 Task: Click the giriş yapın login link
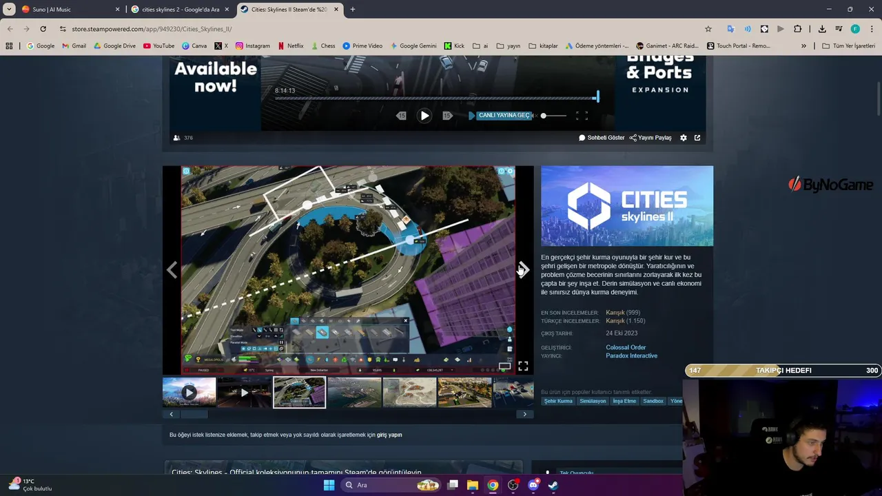(389, 435)
